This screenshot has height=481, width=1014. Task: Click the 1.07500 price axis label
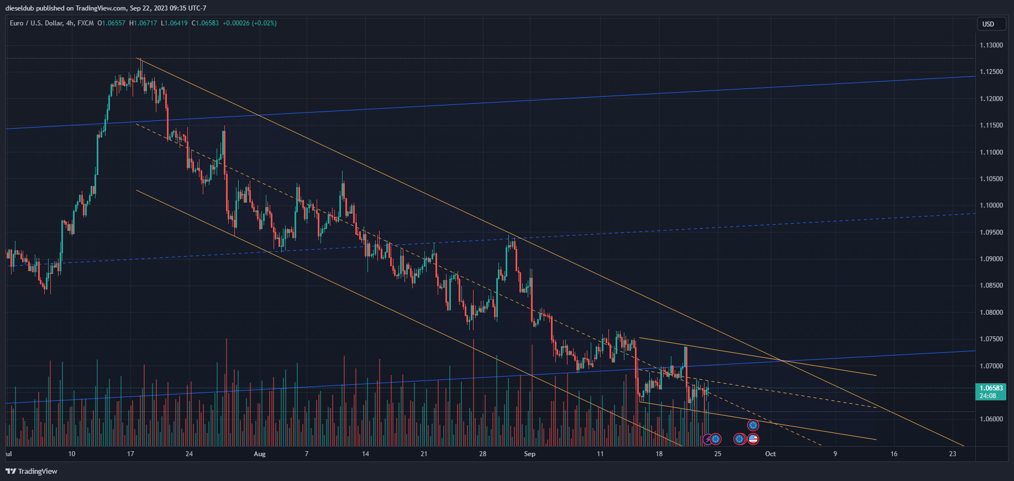pos(991,339)
